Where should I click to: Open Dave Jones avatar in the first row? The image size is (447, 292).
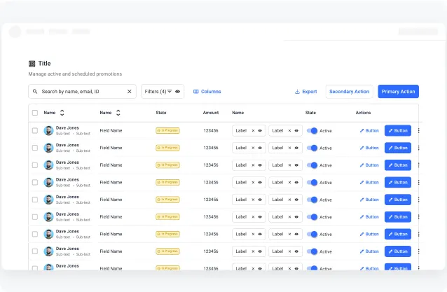pyautogui.click(x=48, y=130)
